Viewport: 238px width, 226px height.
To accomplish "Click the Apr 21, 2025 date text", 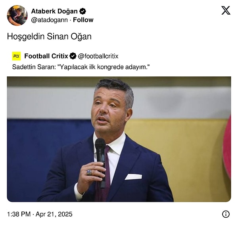I will click(54, 214).
